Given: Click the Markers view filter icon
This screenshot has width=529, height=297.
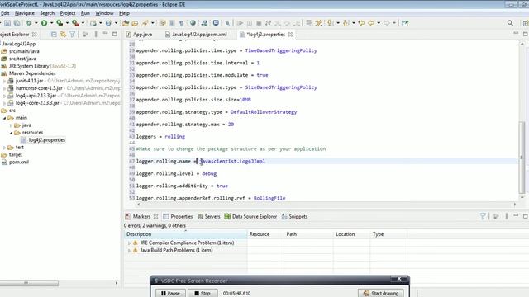Looking at the screenshot, I should [x=483, y=216].
